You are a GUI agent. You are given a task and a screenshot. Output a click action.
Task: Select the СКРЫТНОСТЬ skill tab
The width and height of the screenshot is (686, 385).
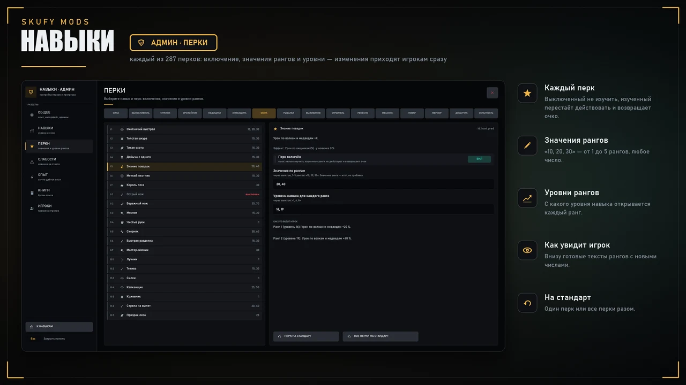point(486,113)
